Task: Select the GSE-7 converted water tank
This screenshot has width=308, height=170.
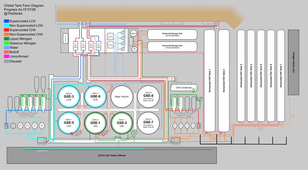Action: [x=148, y=123]
